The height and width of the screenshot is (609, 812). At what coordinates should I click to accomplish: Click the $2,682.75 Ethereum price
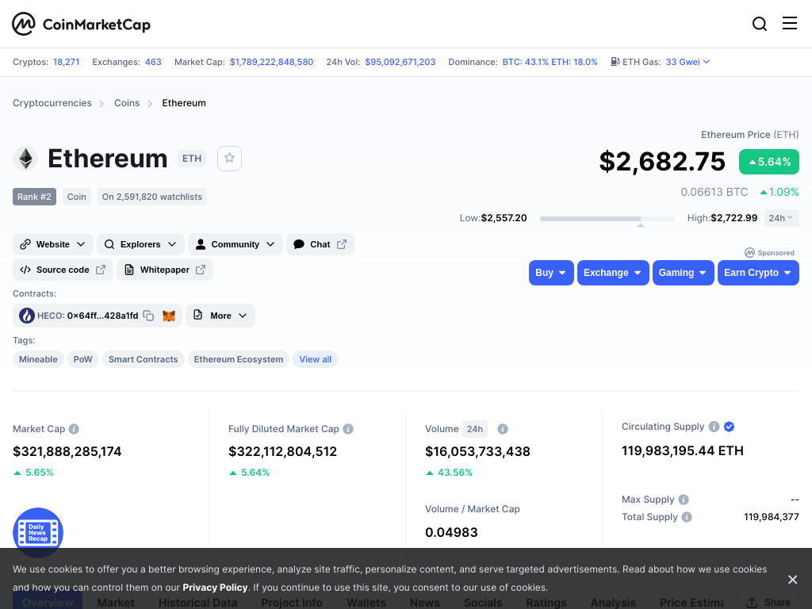662,161
